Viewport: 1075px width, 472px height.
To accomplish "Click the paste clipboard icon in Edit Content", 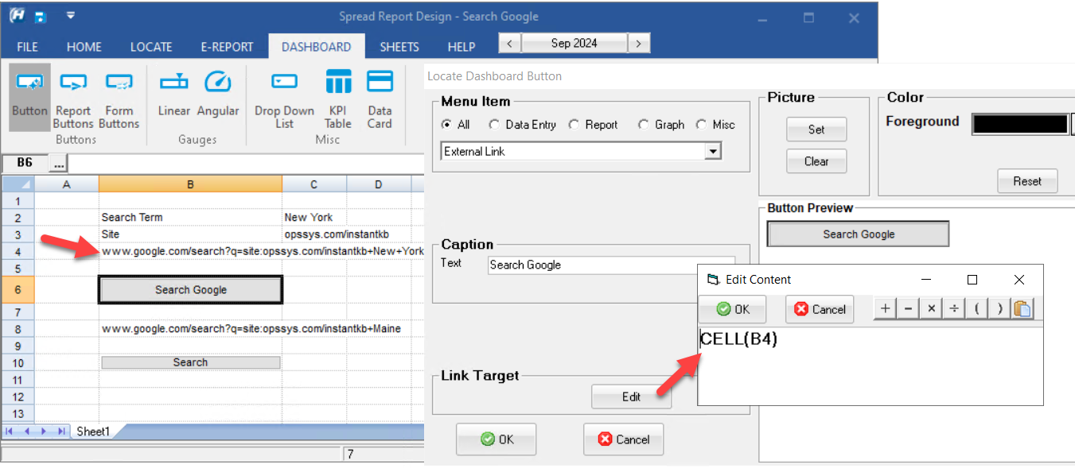I will (x=1022, y=309).
